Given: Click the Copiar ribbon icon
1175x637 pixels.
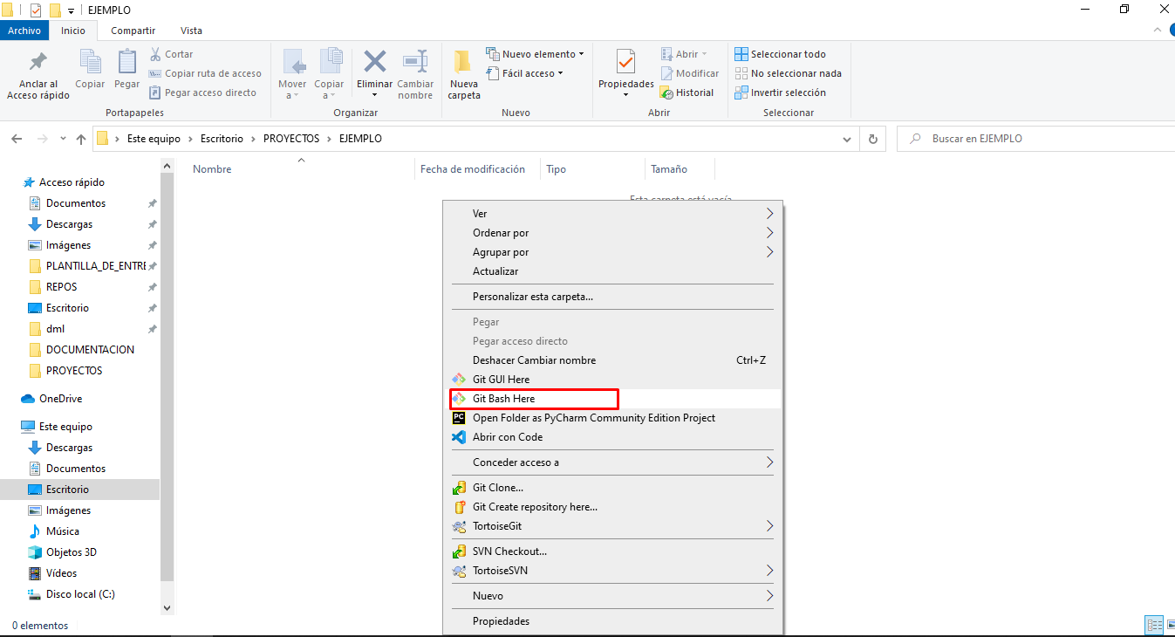Looking at the screenshot, I should tap(90, 61).
